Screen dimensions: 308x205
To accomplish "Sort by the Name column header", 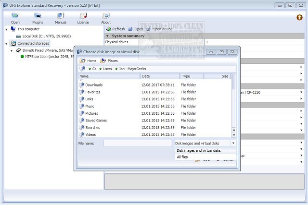I will pyautogui.click(x=109, y=76).
